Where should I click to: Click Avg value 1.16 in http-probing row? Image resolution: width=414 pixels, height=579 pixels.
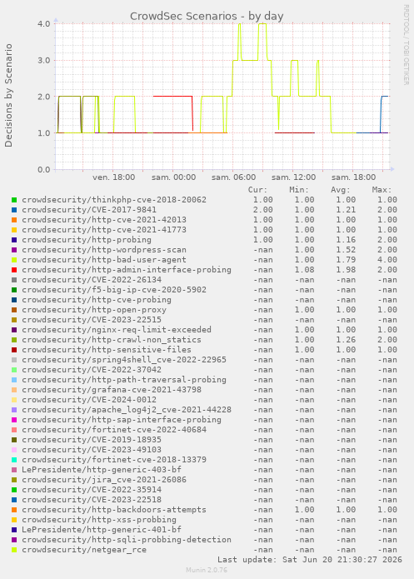coord(346,240)
